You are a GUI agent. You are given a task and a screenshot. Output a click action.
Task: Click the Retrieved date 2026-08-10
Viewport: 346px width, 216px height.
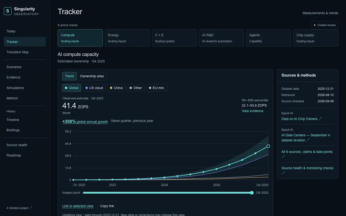click(325, 95)
